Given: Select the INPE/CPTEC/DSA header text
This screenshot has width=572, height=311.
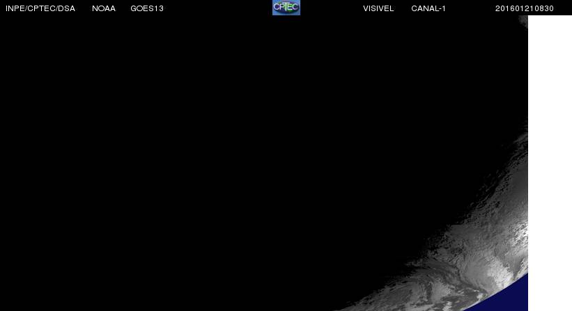Looking at the screenshot, I should [x=40, y=9].
